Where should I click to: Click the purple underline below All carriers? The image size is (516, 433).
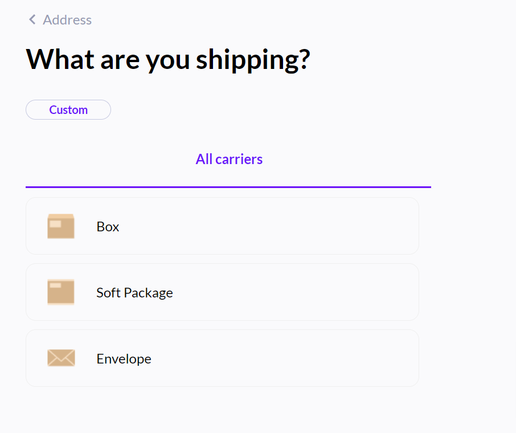point(228,186)
